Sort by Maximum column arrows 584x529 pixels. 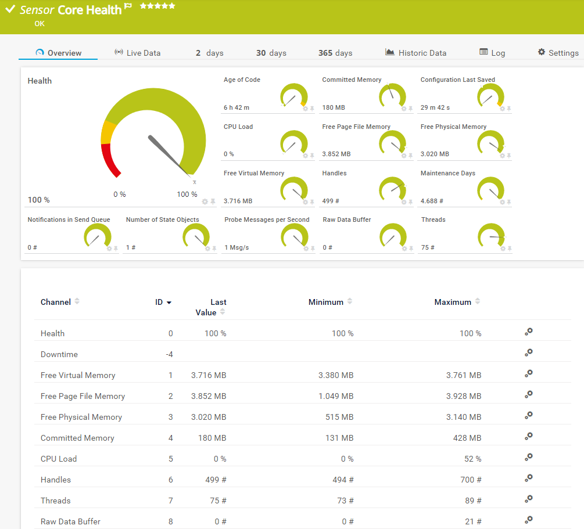(478, 301)
